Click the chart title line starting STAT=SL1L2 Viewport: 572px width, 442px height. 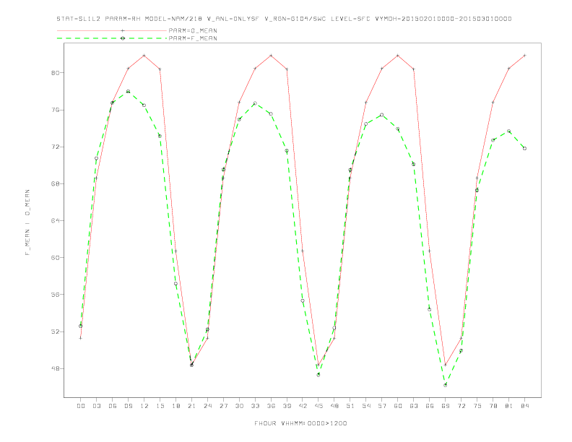(284, 19)
